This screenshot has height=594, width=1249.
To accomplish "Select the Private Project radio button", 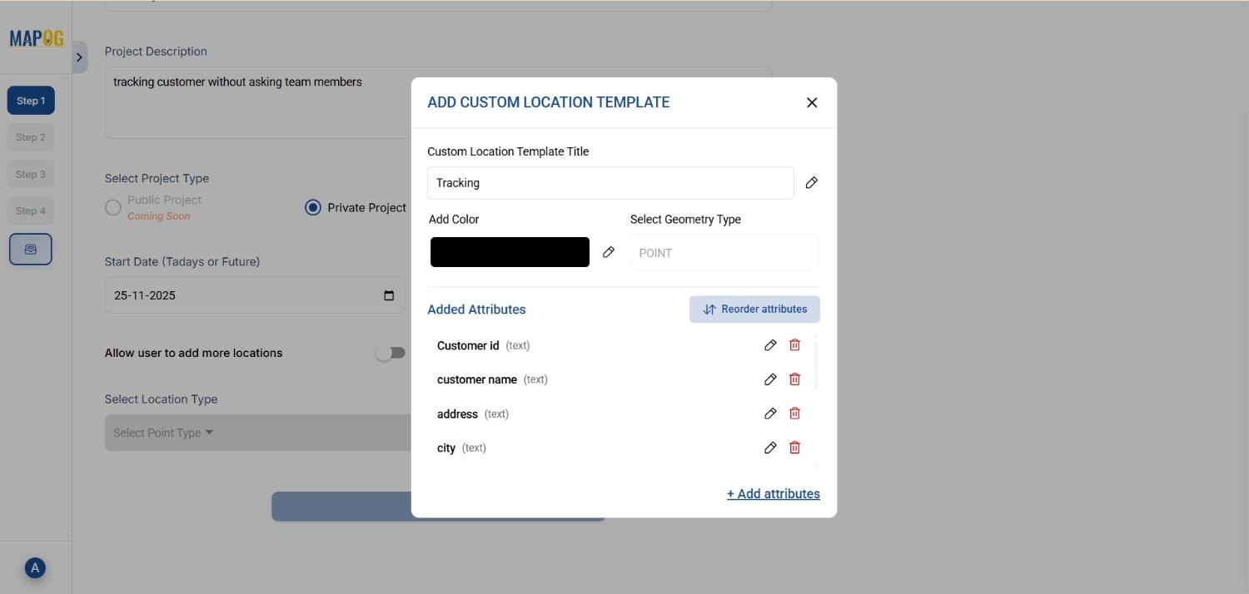I will pos(313,207).
